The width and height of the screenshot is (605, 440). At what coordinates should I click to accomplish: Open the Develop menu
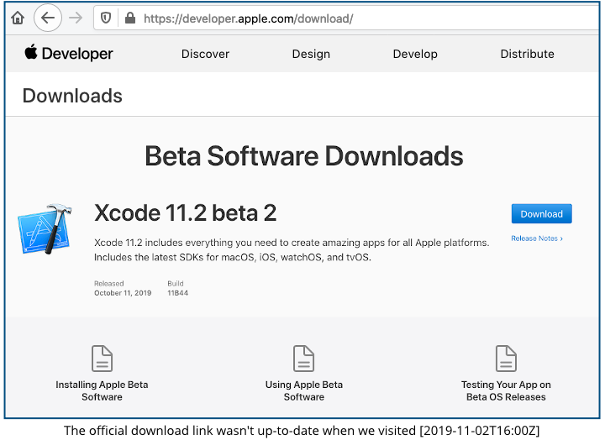click(x=415, y=54)
